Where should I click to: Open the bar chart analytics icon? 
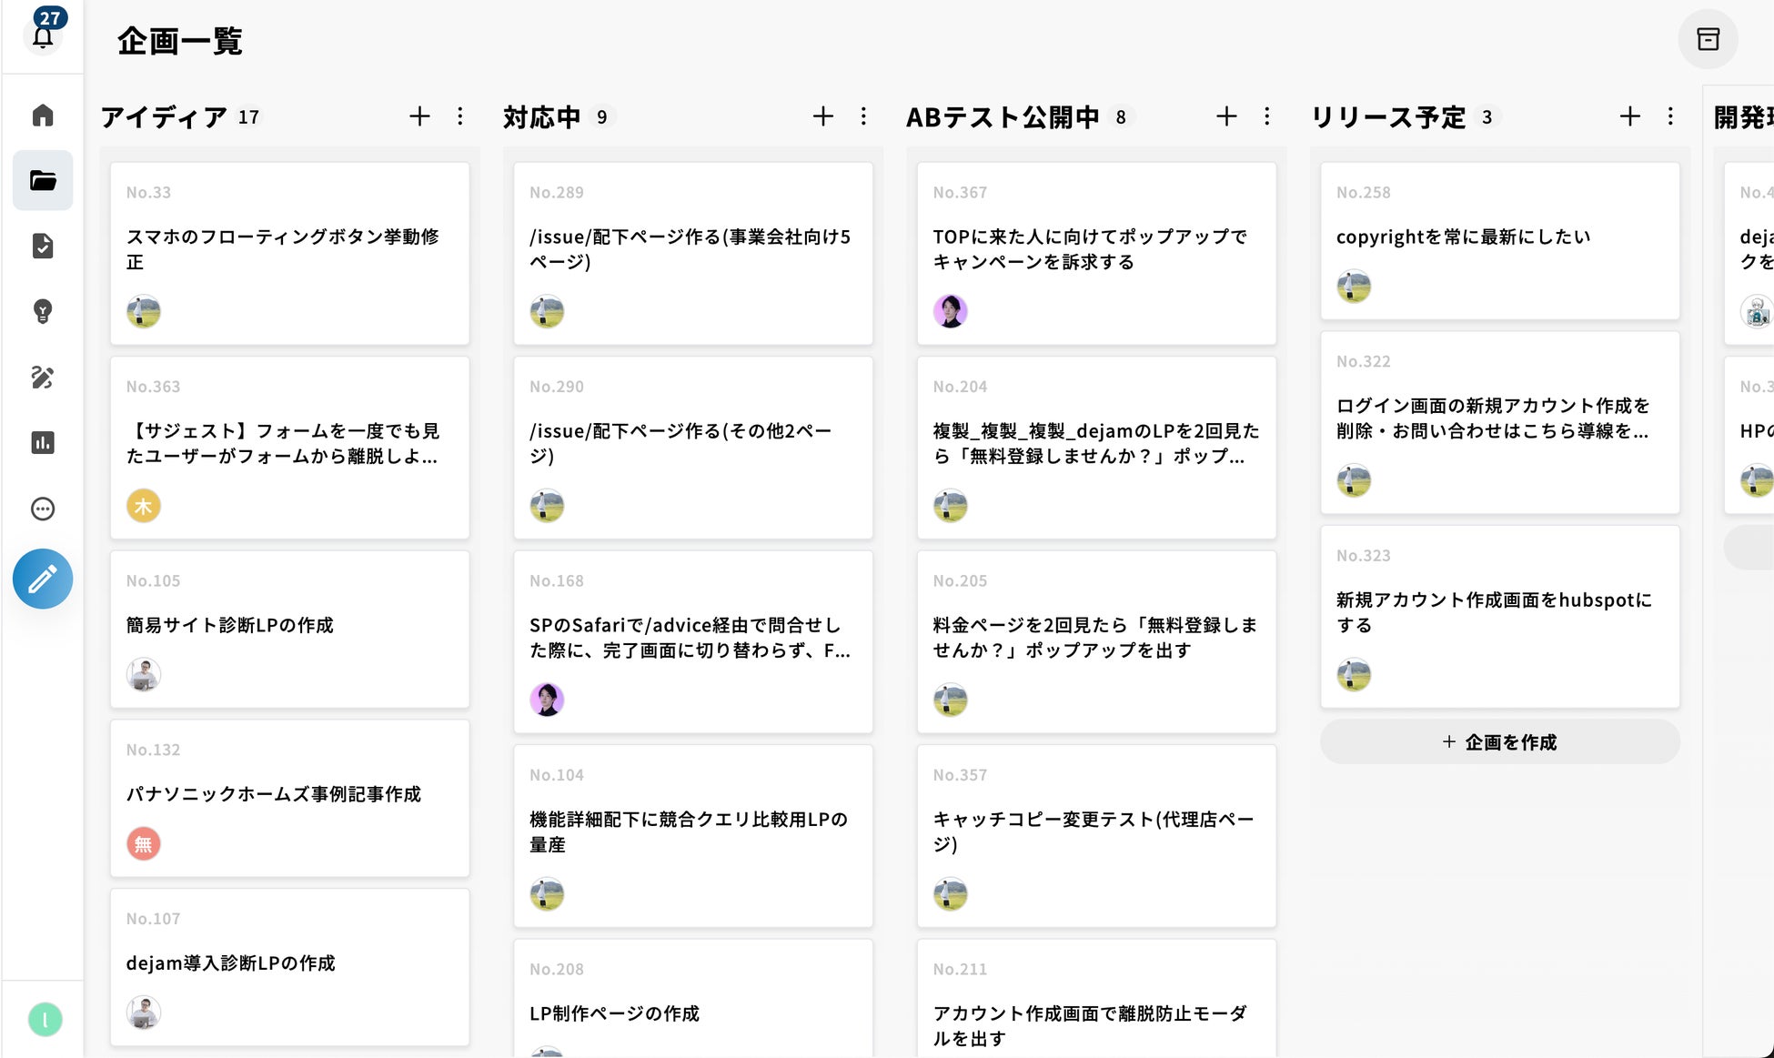click(x=43, y=443)
